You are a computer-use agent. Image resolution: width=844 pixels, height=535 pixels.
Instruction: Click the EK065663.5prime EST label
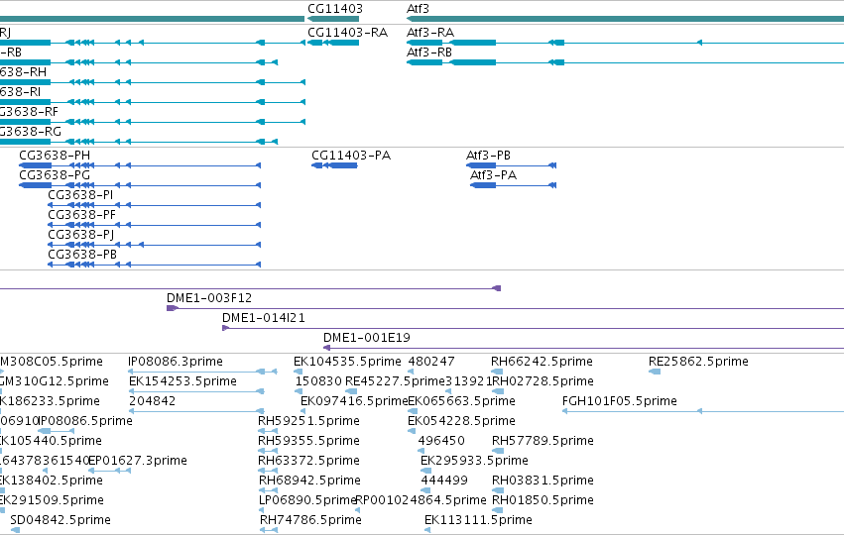461,401
